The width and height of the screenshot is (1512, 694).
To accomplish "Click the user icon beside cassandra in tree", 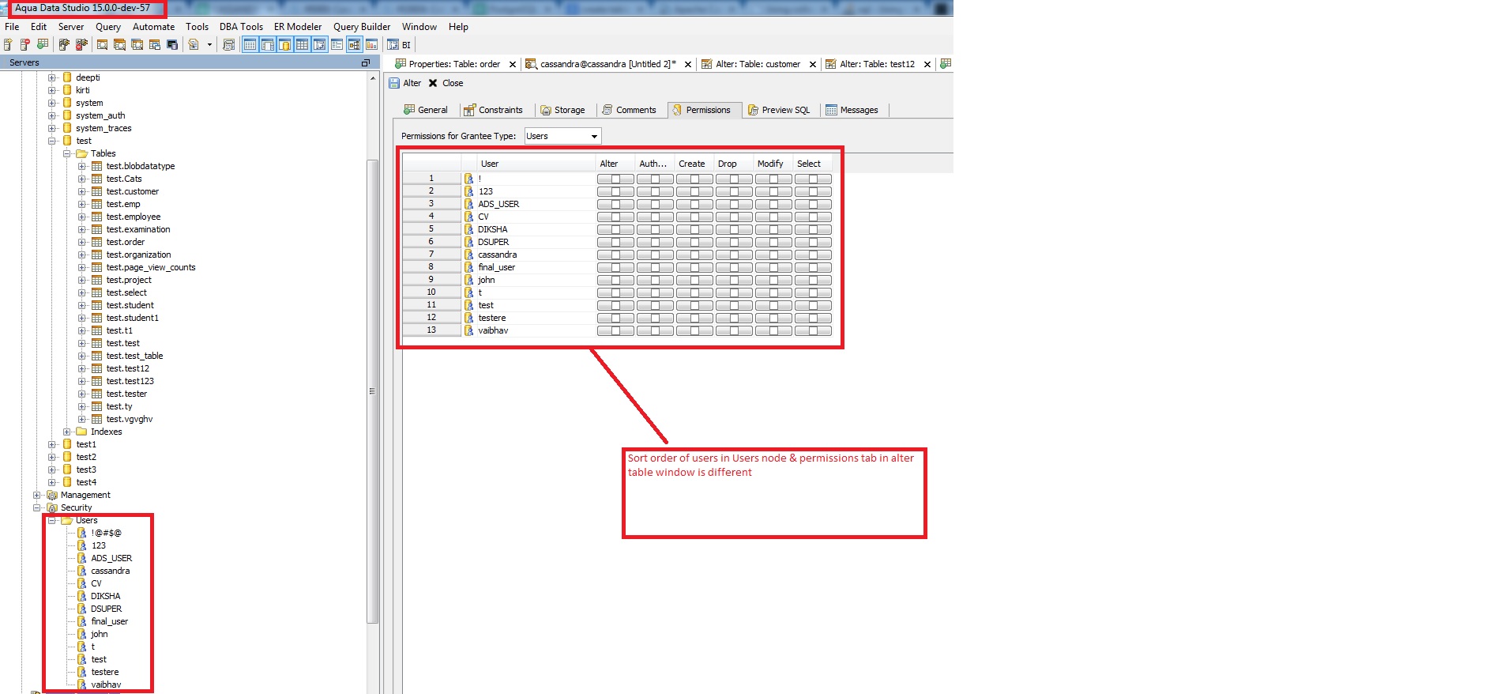I will pyautogui.click(x=81, y=571).
